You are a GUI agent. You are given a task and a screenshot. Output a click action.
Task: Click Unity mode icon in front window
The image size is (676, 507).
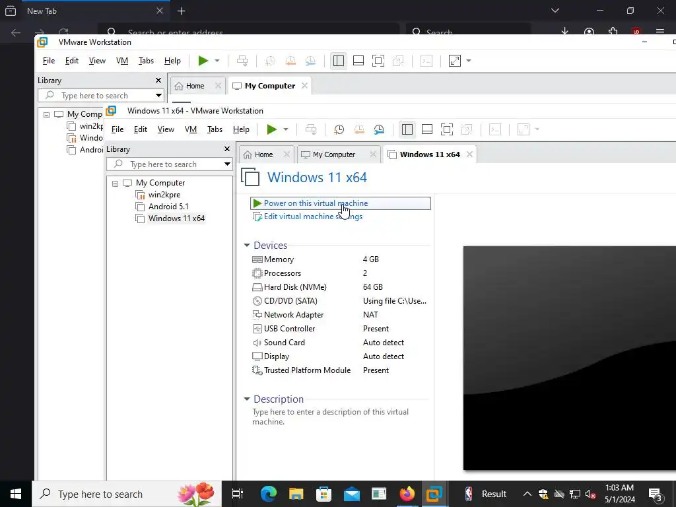(x=467, y=129)
